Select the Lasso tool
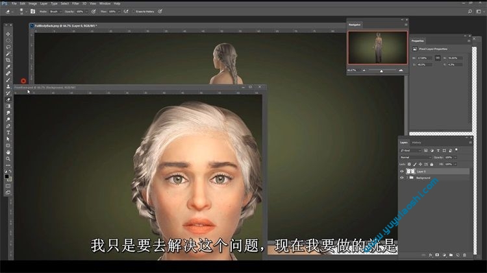 pos(8,47)
